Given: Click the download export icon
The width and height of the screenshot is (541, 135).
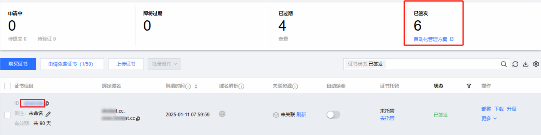Looking at the screenshot, I should (x=526, y=64).
